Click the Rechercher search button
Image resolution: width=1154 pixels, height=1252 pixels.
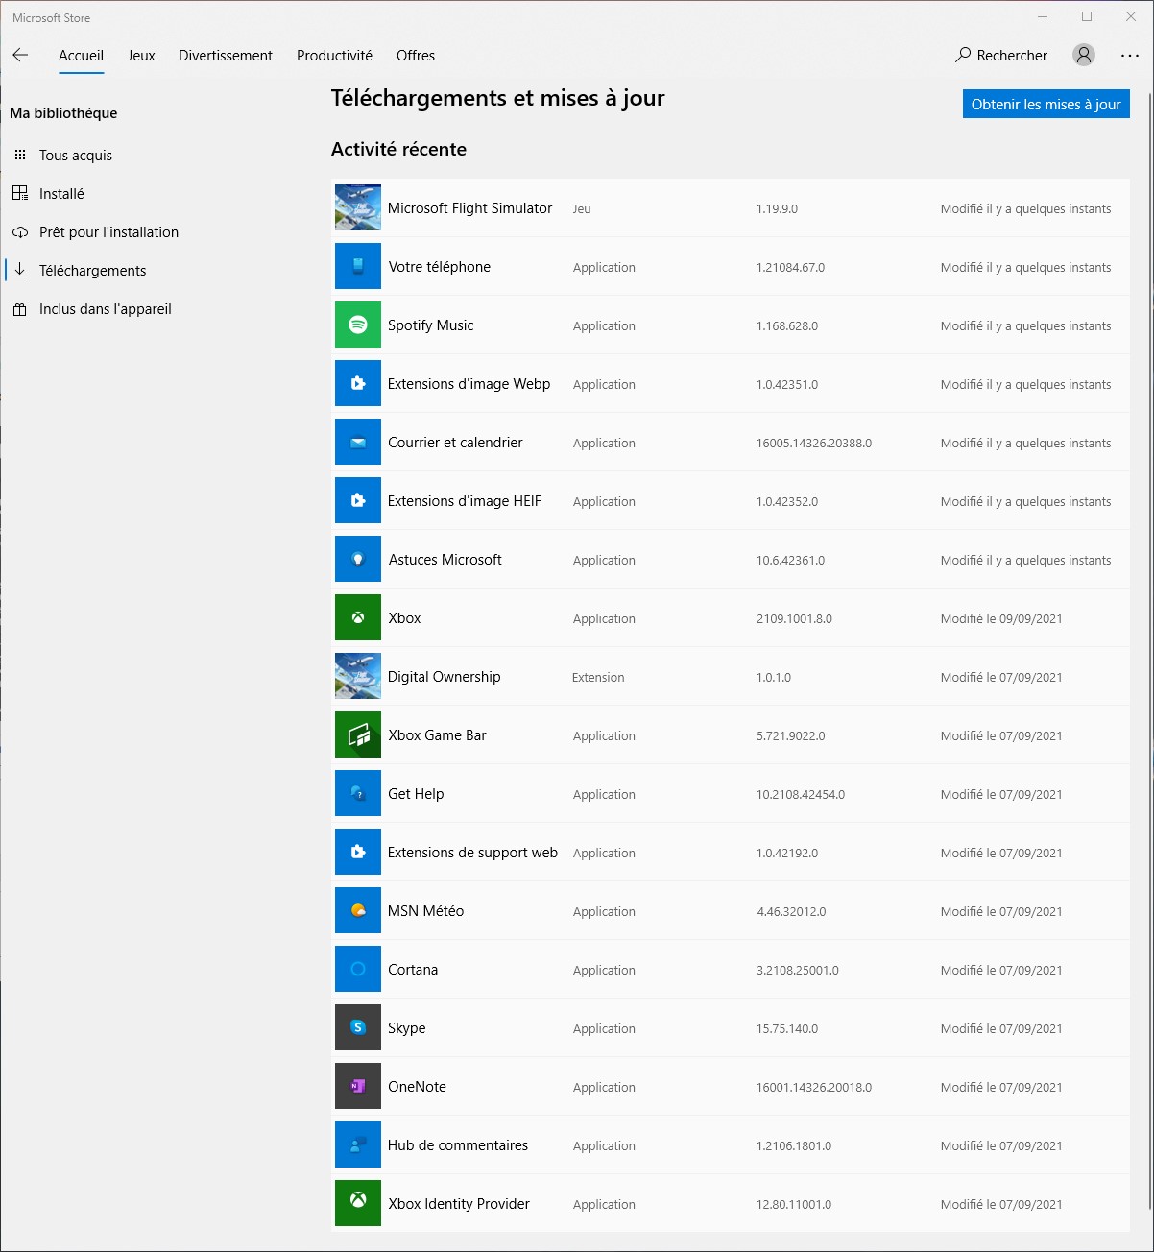pos(1001,55)
